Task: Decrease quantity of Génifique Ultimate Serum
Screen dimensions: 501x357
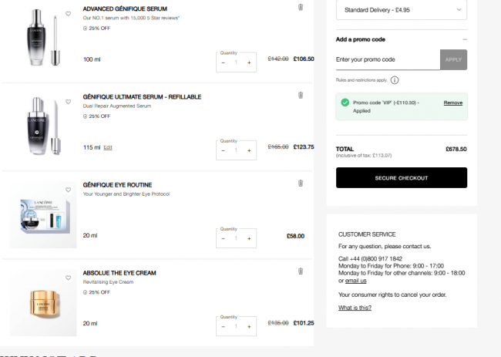Action: coord(224,150)
